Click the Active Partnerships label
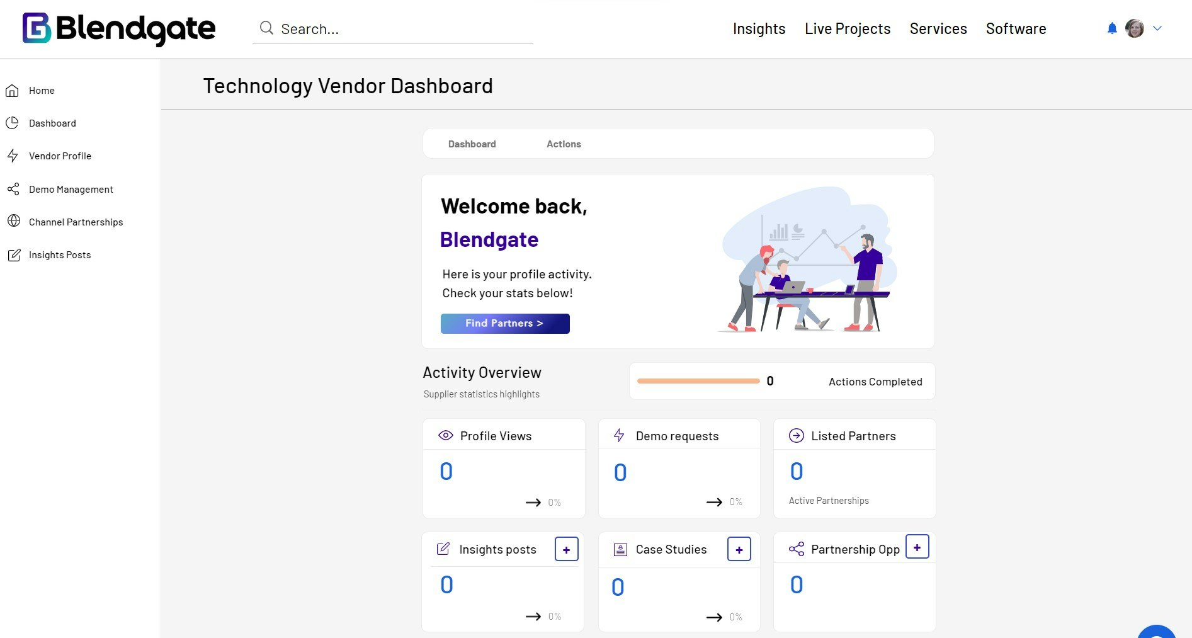Image resolution: width=1192 pixels, height=638 pixels. (x=829, y=501)
